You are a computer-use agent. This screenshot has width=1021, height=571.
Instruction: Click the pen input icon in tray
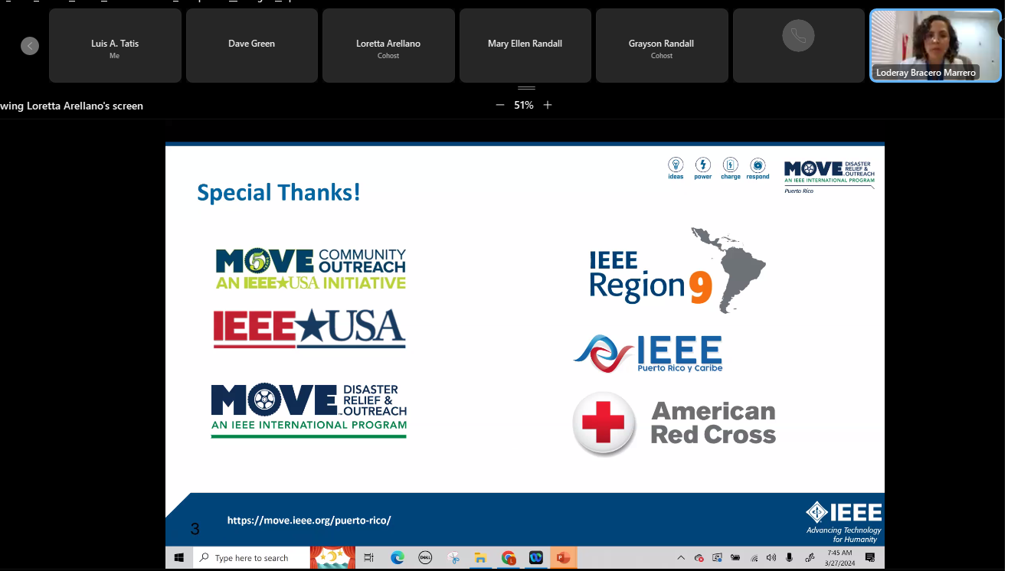coord(809,558)
